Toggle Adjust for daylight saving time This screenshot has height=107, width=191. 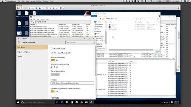point(53,92)
